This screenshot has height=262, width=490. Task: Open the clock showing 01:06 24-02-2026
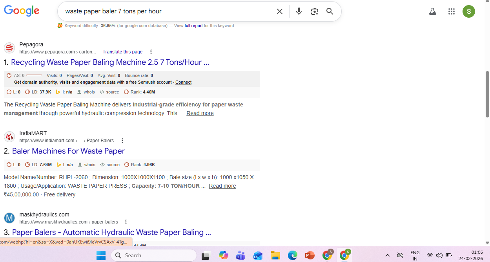472,255
